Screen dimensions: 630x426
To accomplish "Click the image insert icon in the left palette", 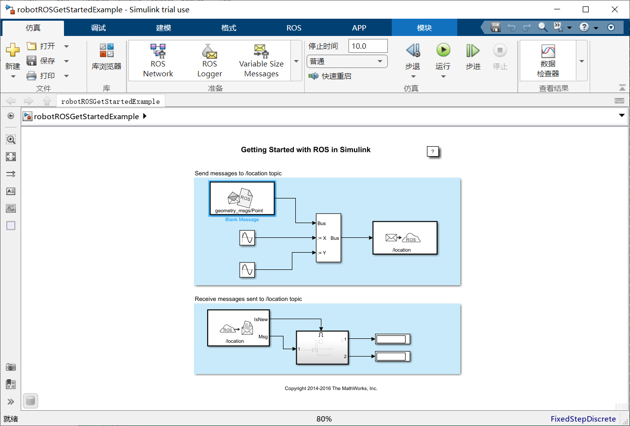I will (11, 208).
